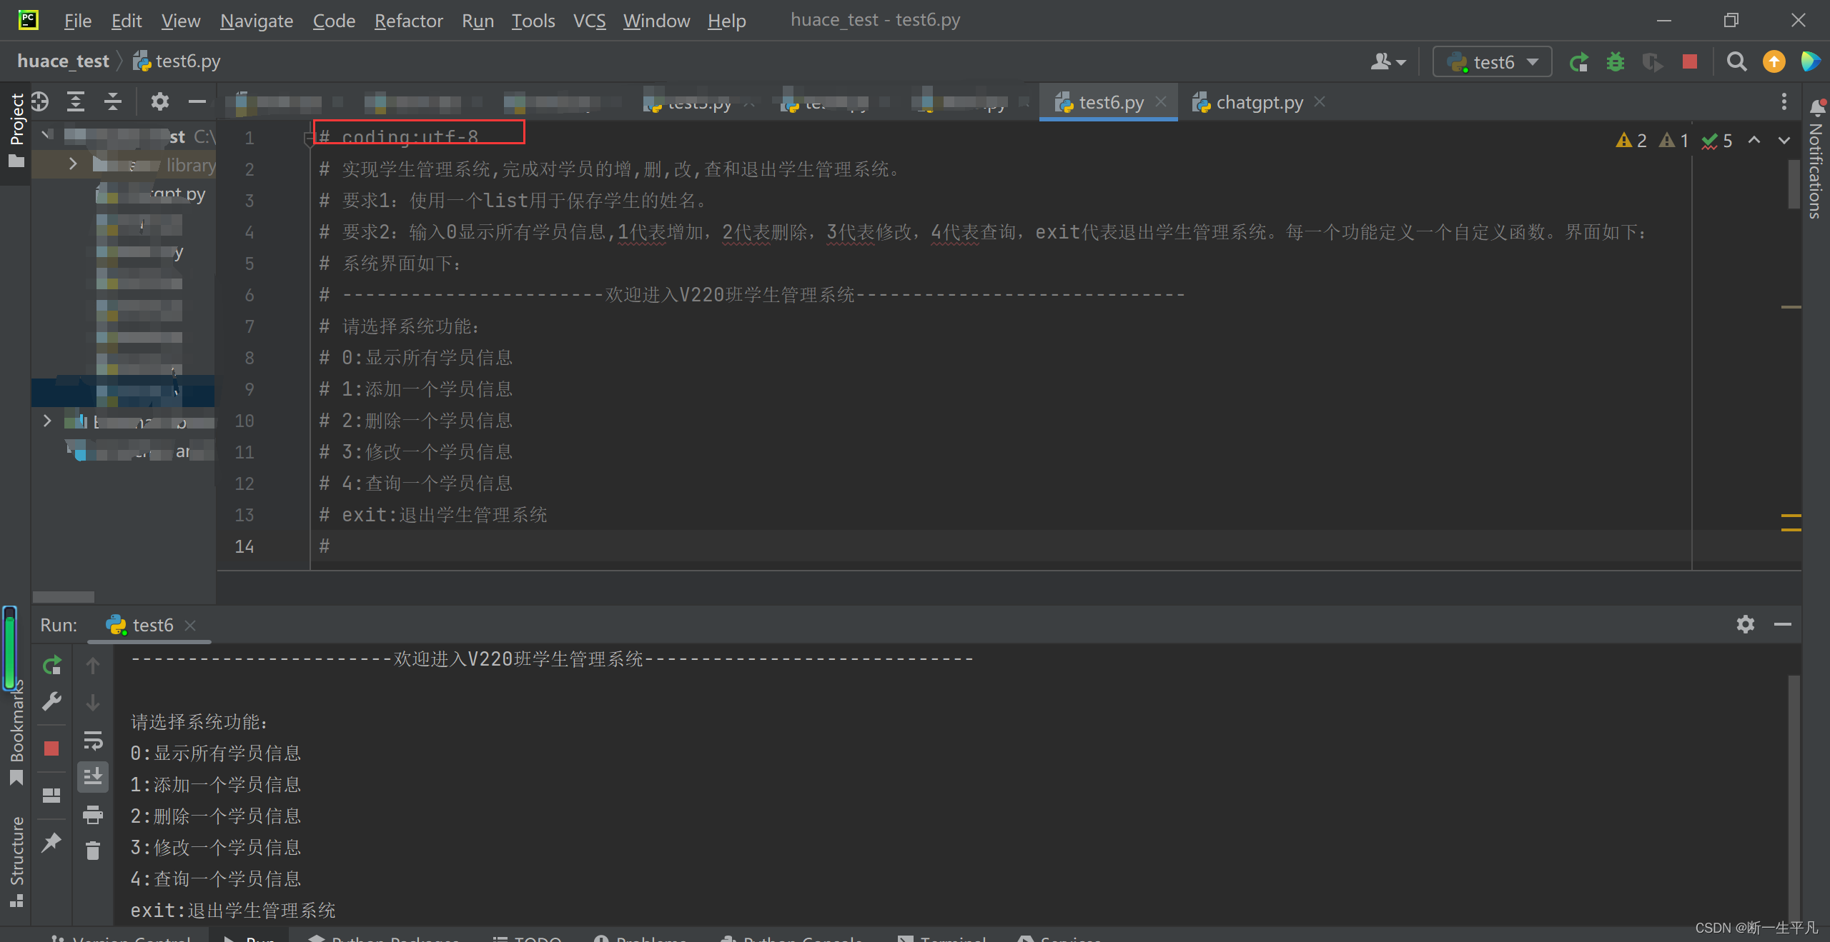
Task: Click the Debug bug icon
Action: (1615, 62)
